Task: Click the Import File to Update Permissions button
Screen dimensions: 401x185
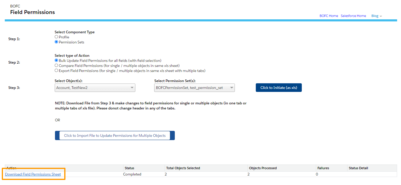Action: pyautogui.click(x=115, y=136)
